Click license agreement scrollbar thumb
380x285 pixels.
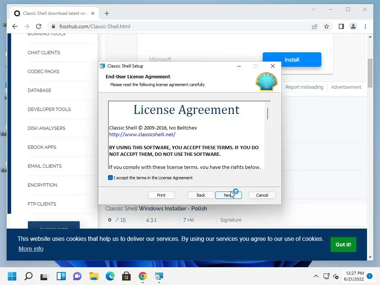click(268, 114)
